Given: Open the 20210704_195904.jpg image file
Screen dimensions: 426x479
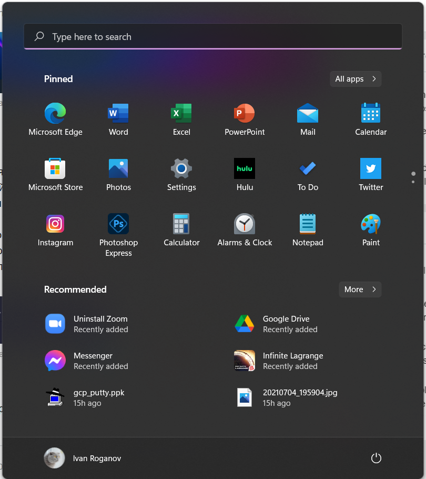Looking at the screenshot, I should (x=286, y=397).
